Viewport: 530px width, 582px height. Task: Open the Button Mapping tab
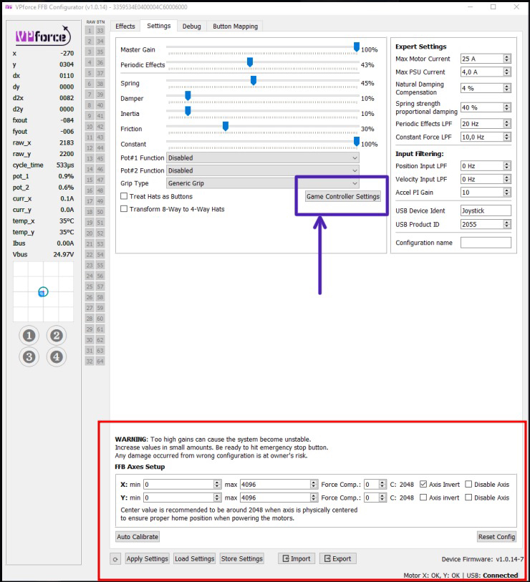[235, 26]
